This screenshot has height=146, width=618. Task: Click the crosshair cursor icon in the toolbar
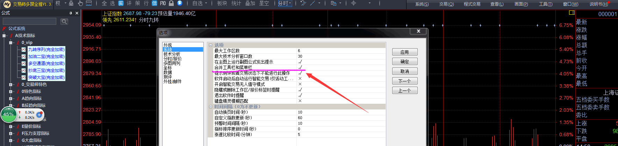[353, 3]
